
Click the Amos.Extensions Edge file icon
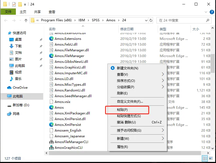51,38
